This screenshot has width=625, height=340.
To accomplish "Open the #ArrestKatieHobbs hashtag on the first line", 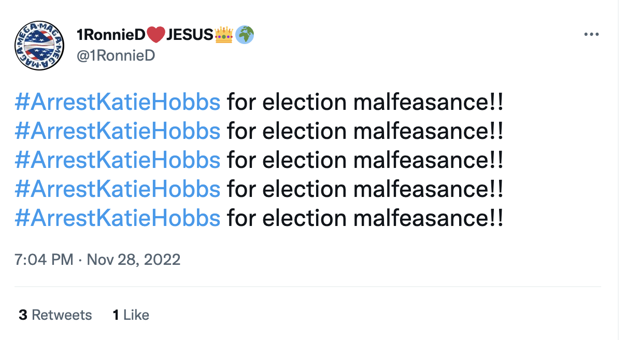I will coord(116,102).
